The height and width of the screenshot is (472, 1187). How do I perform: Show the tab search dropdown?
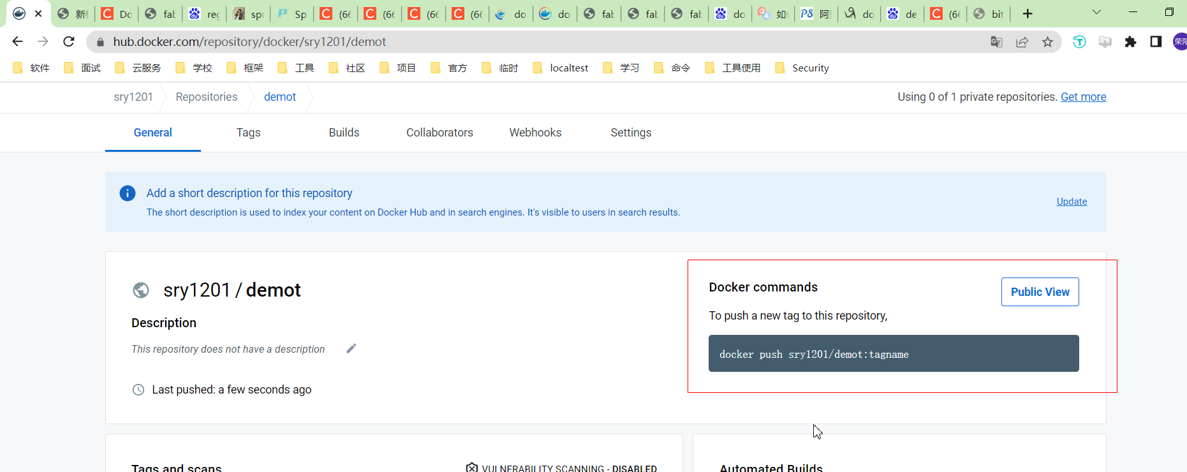pyautogui.click(x=1096, y=12)
